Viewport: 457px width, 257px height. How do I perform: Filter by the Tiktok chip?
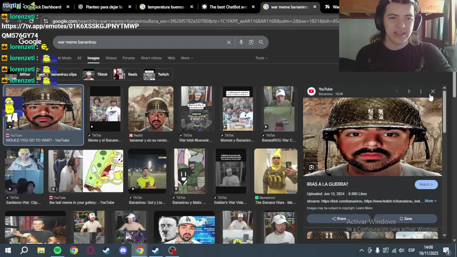96,74
